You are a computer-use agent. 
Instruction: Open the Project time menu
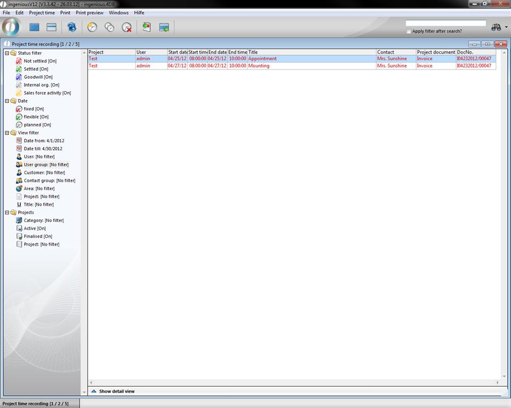click(42, 13)
